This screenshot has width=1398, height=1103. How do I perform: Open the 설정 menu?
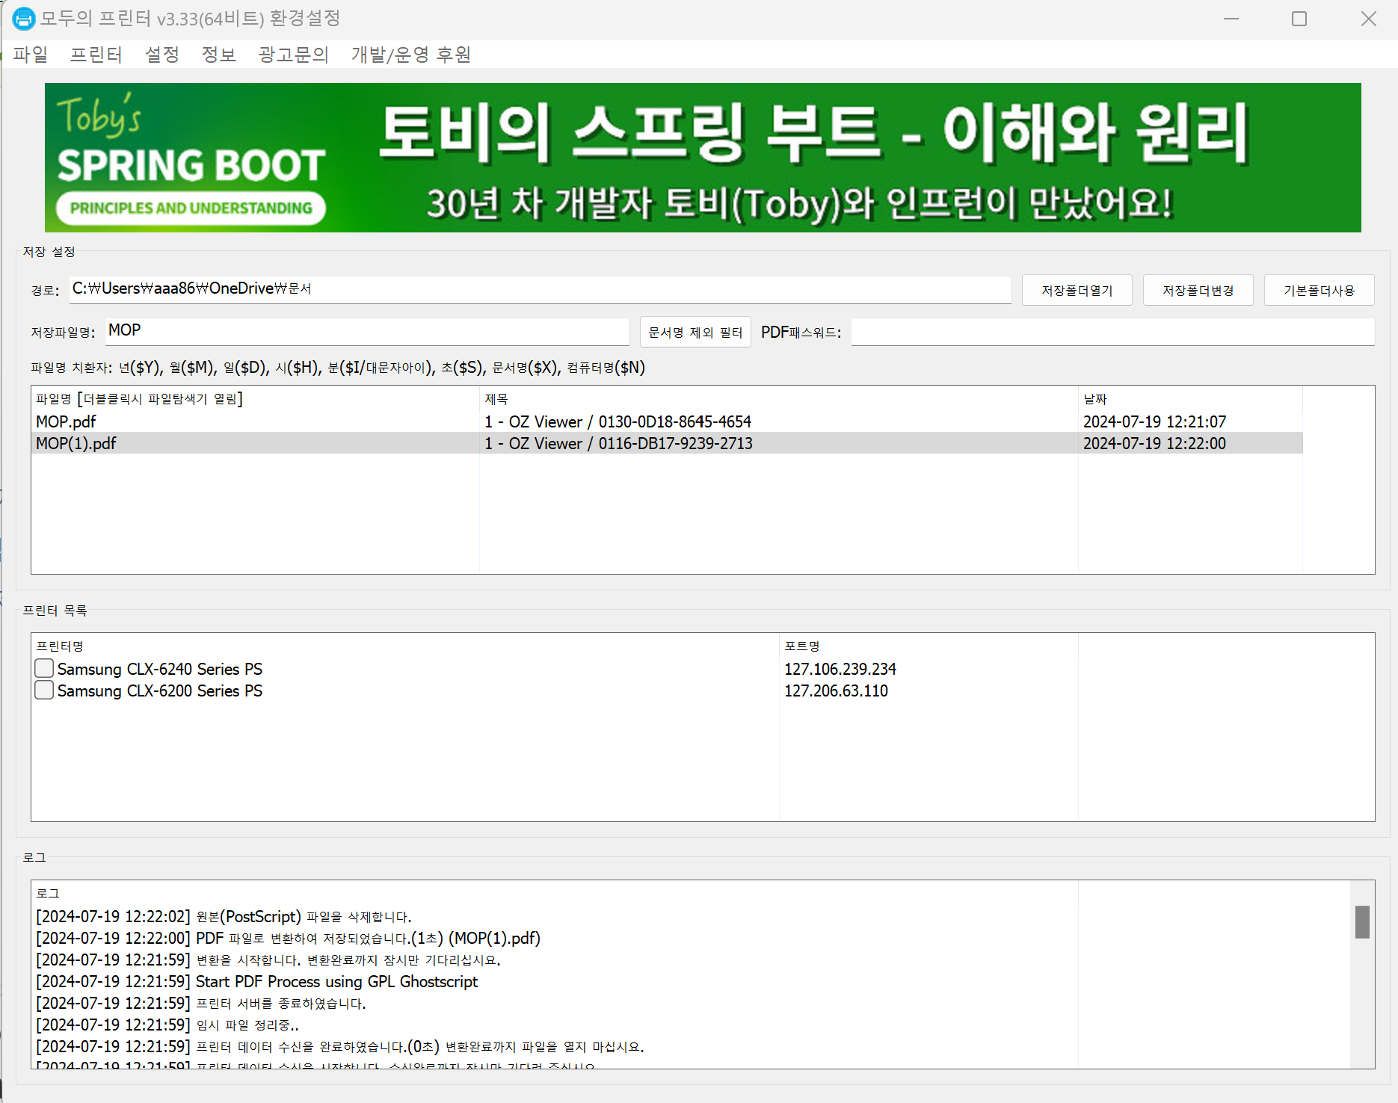coord(162,55)
